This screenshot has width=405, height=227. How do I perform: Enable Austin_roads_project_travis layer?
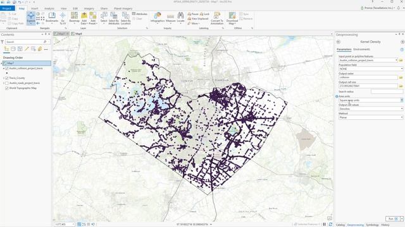coord(7,83)
